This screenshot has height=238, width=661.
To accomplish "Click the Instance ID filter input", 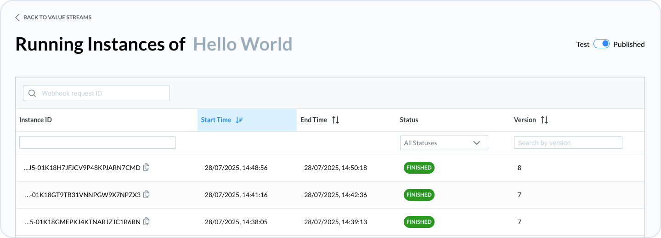I will tap(97, 143).
